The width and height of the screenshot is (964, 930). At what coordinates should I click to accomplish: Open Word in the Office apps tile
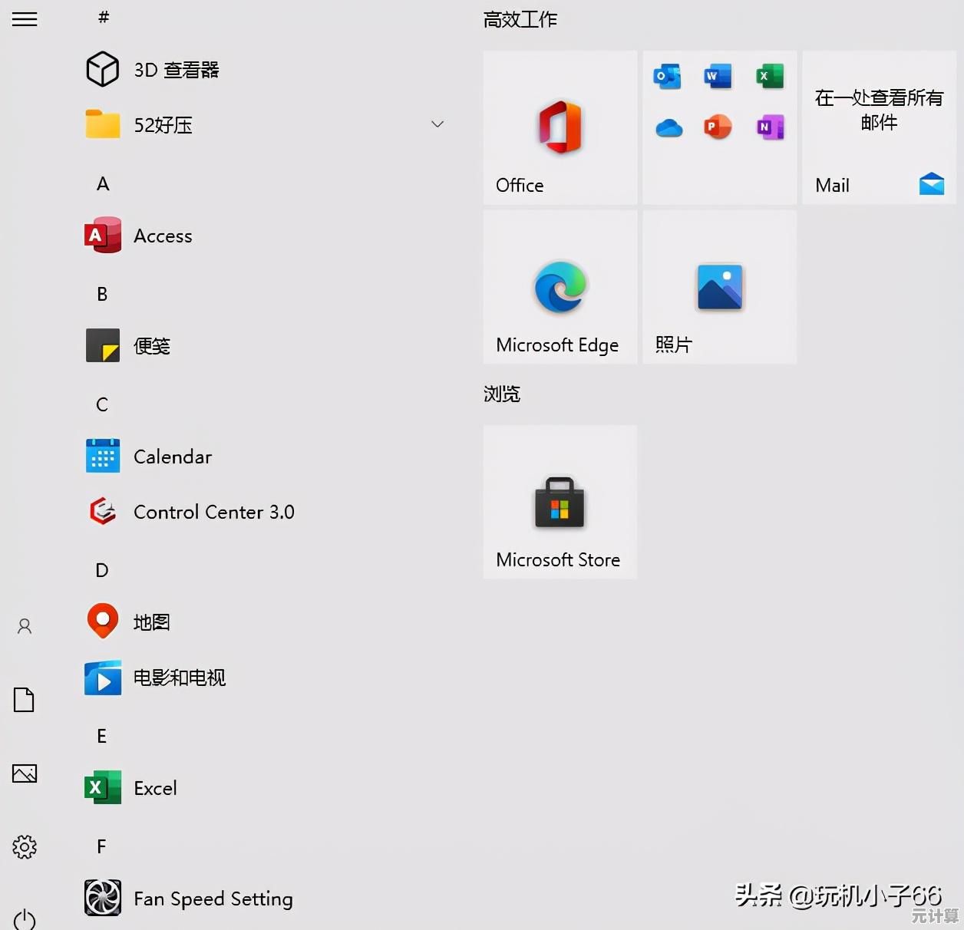coord(718,77)
